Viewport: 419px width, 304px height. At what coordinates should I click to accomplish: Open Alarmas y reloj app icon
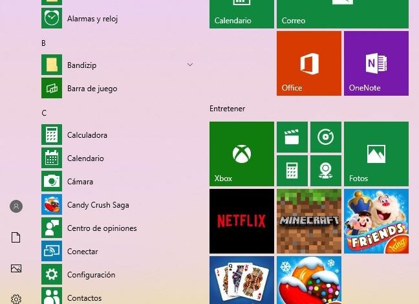52,18
